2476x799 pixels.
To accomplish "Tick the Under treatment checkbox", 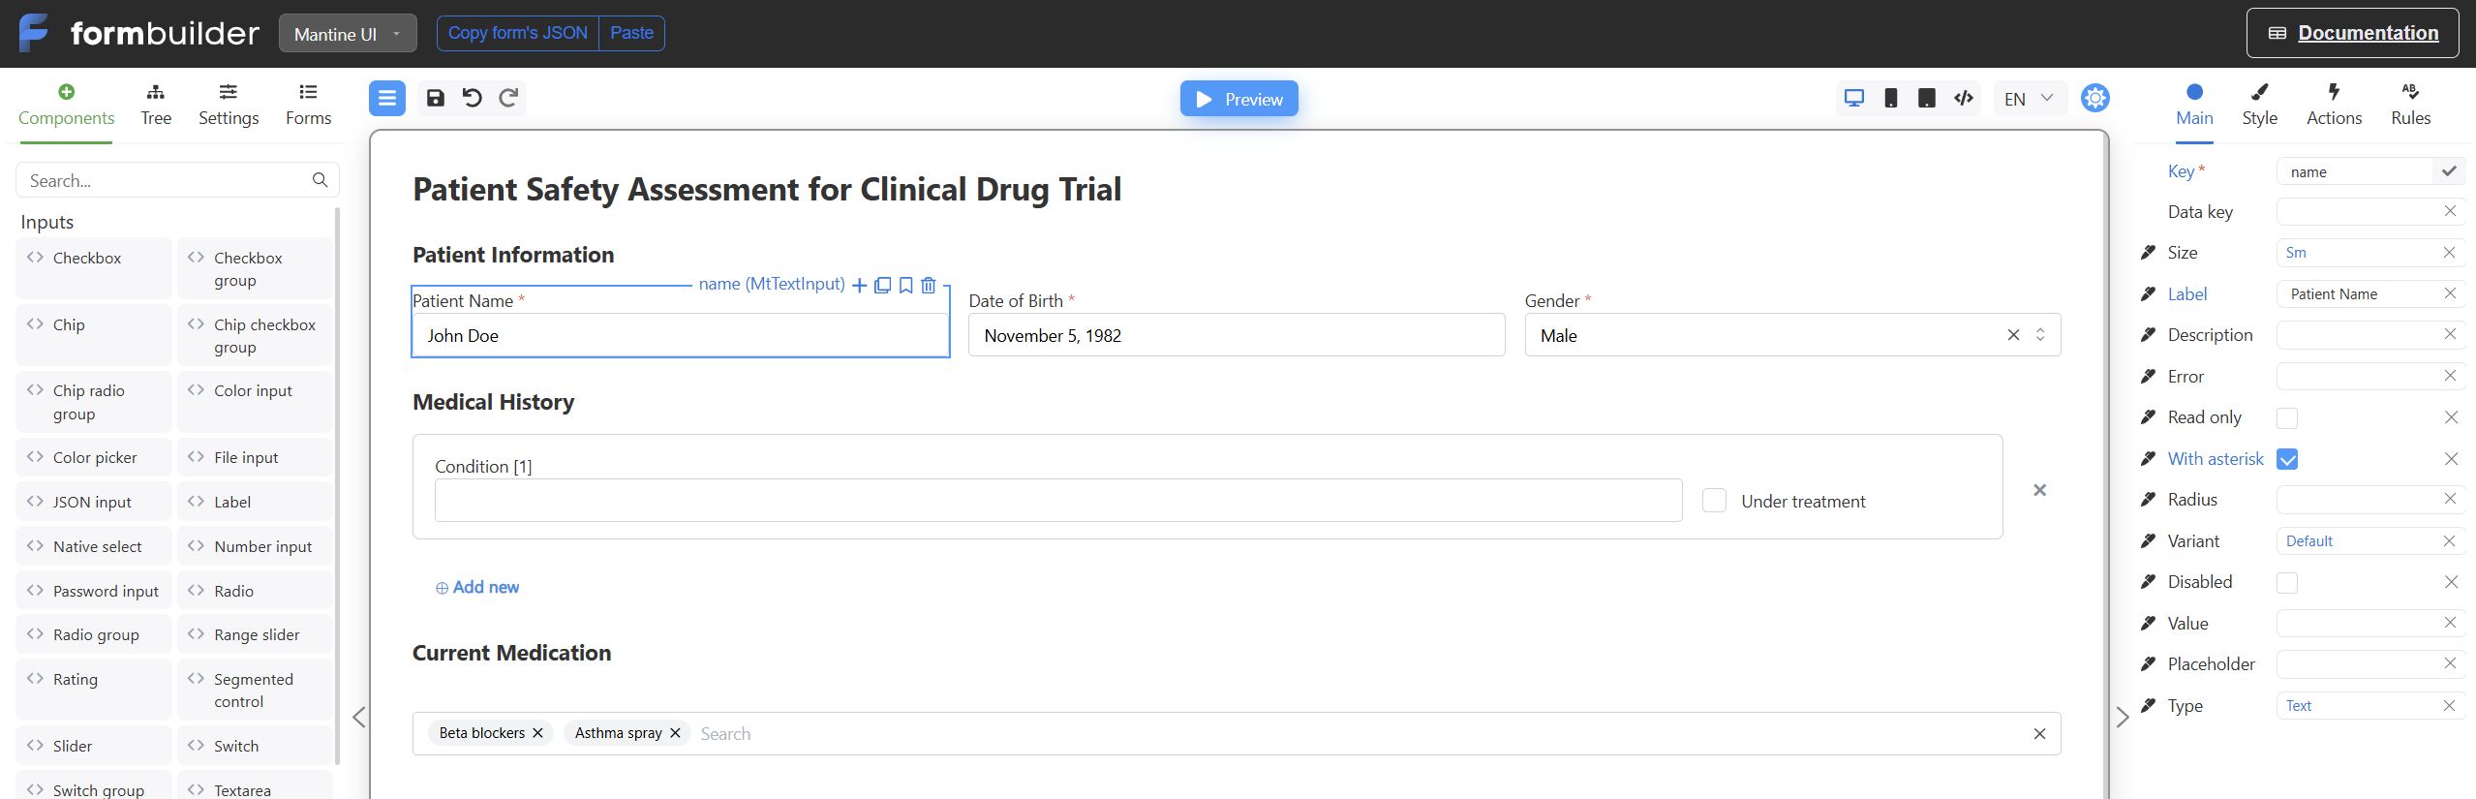I will click(1714, 501).
